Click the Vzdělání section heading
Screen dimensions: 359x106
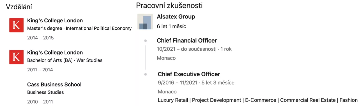pos(19,7)
